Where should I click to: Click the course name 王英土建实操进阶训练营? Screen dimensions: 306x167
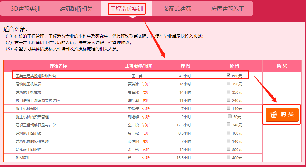pyautogui.click(x=36, y=76)
